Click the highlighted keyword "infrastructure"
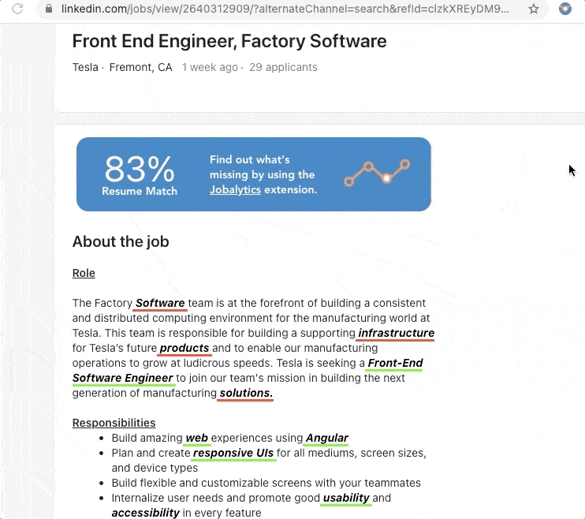585x519 pixels. click(397, 333)
